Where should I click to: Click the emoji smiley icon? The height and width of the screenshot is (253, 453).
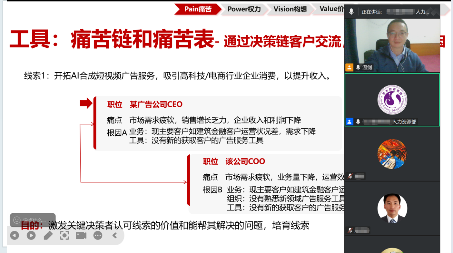[17, 220]
